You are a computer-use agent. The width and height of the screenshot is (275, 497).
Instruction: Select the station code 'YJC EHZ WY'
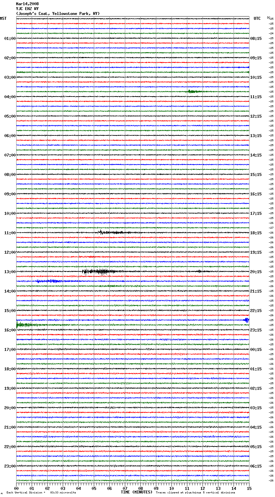point(27,9)
